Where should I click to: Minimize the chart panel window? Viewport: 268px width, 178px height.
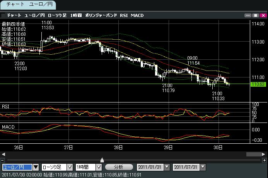point(248,15)
